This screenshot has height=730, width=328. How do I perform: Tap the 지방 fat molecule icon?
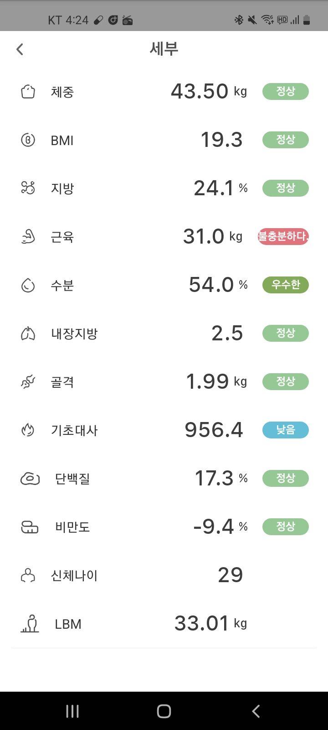coord(28,188)
